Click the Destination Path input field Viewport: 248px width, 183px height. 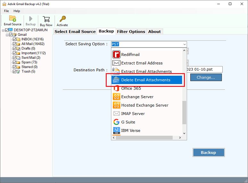pyautogui.click(x=204, y=69)
